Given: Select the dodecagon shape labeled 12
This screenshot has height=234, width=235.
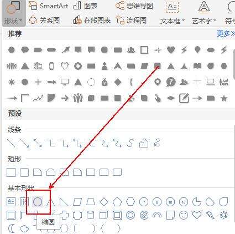Looking at the screenshot, I should [x=184, y=202].
